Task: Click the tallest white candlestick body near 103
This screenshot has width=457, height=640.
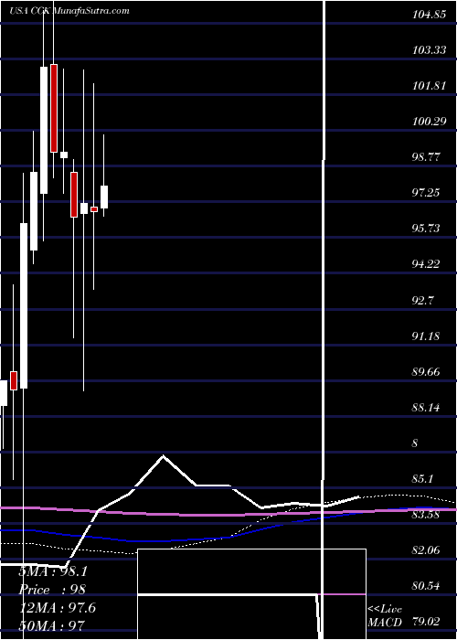Action: click(x=44, y=130)
